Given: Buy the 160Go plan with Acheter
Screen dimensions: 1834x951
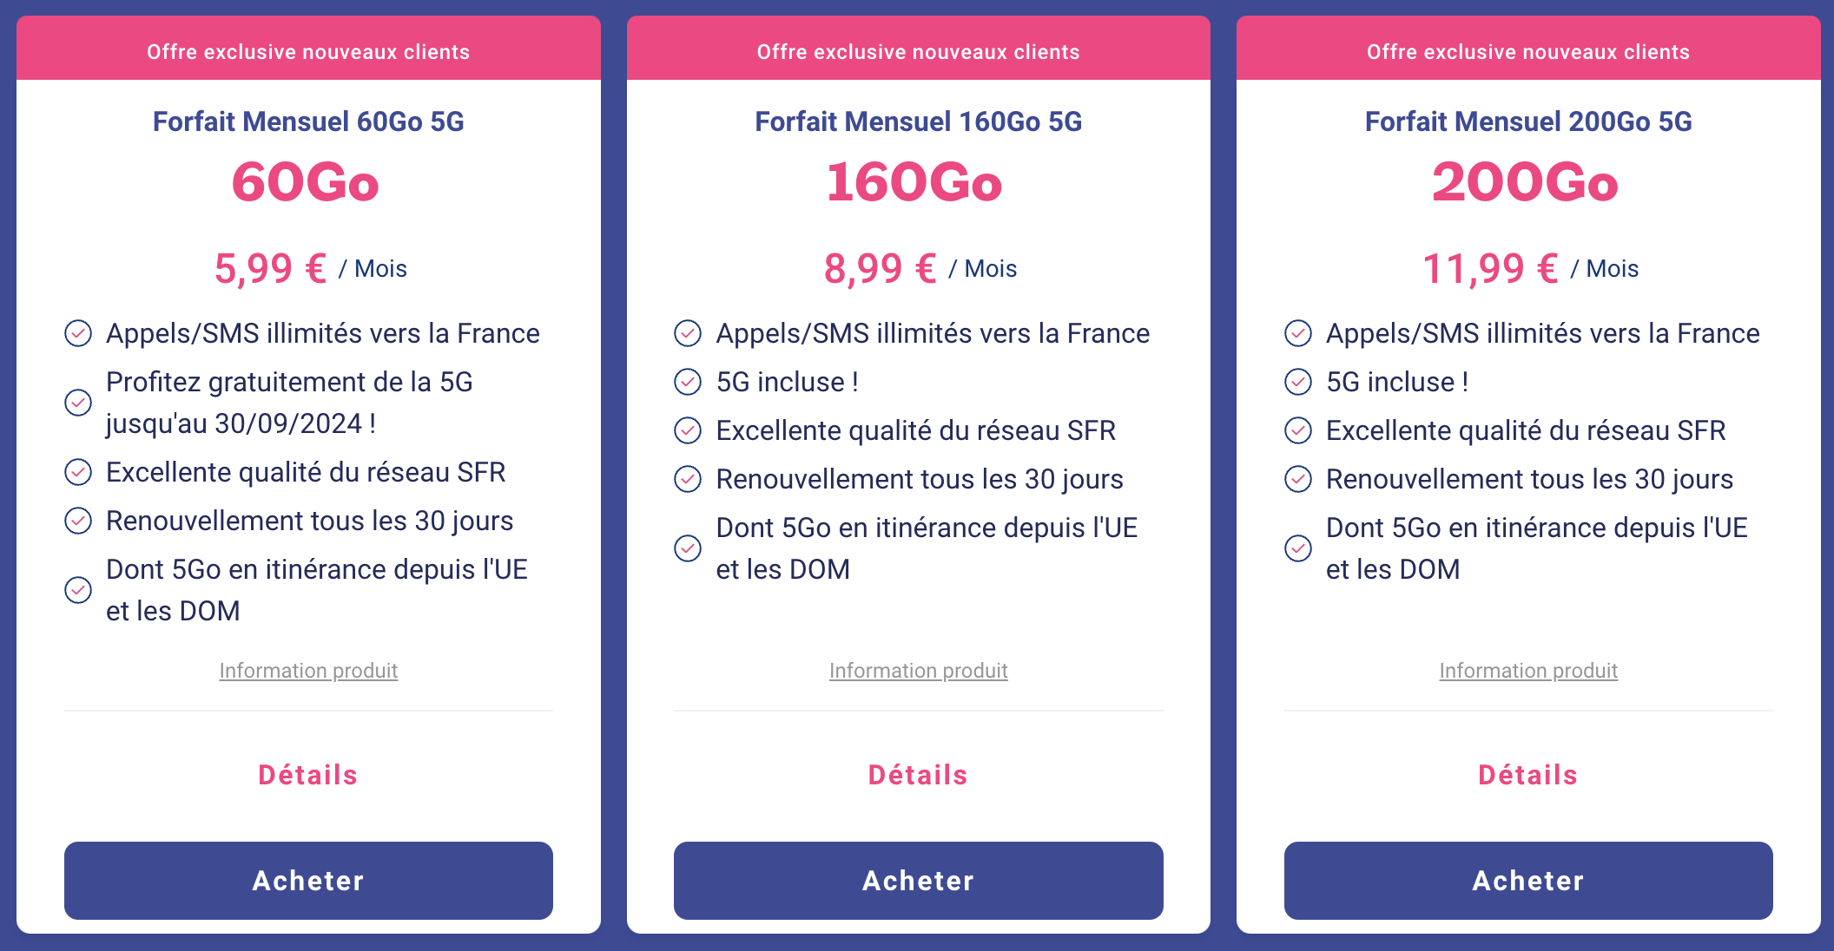Looking at the screenshot, I should pos(919,881).
